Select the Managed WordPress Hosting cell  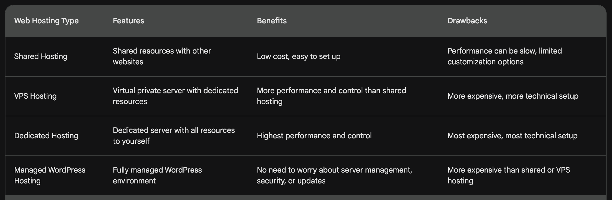tap(50, 176)
